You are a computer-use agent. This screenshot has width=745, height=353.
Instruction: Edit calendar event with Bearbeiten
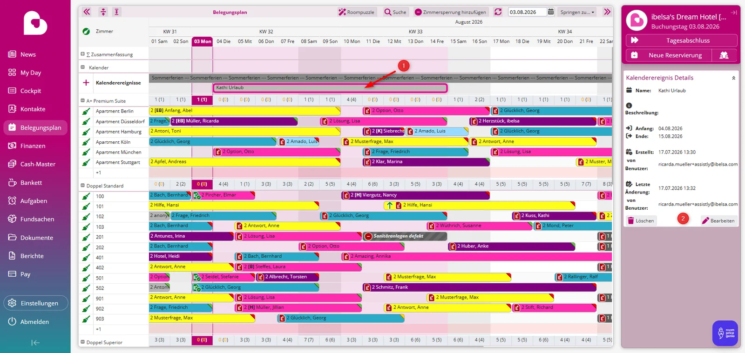click(718, 220)
